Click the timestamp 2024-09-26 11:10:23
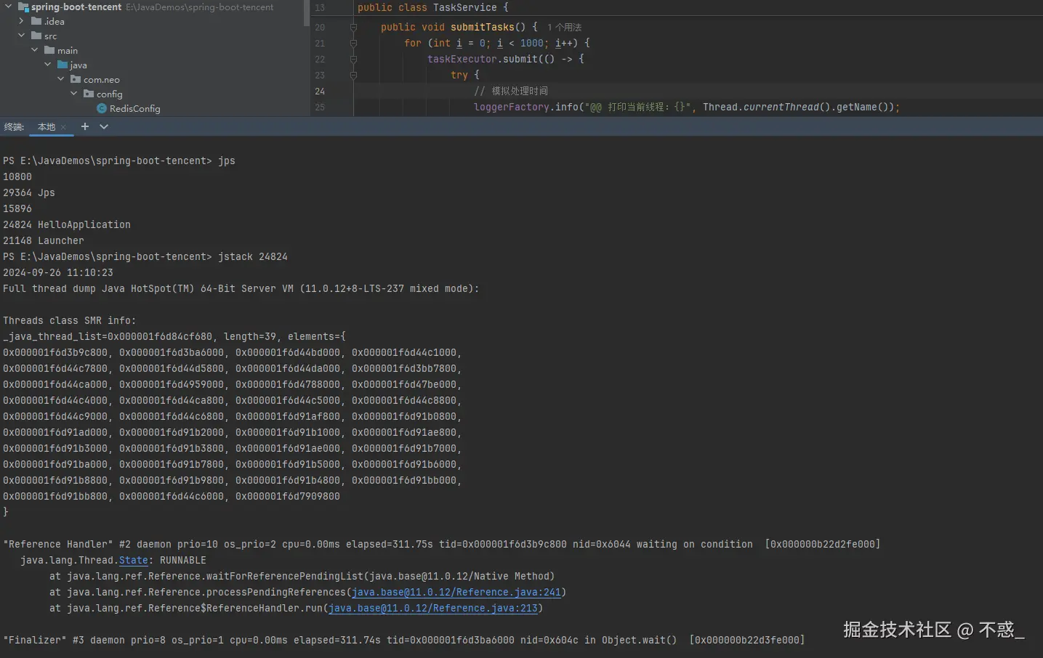 58,272
